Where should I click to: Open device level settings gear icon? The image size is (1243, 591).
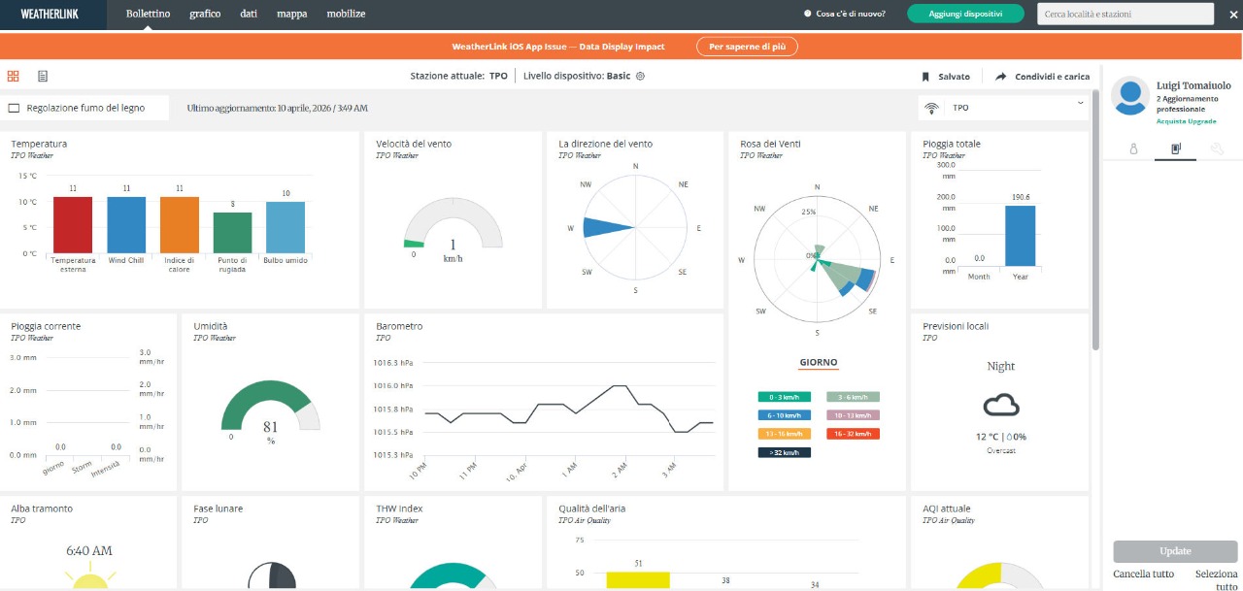[640, 76]
